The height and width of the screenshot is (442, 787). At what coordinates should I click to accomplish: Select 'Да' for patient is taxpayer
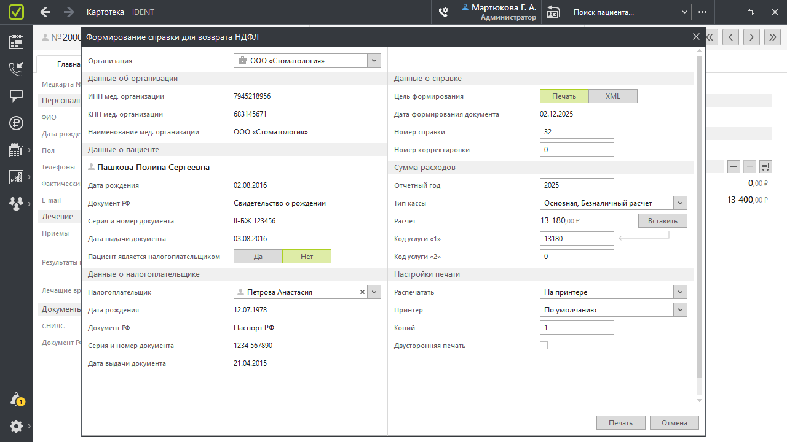coord(258,257)
